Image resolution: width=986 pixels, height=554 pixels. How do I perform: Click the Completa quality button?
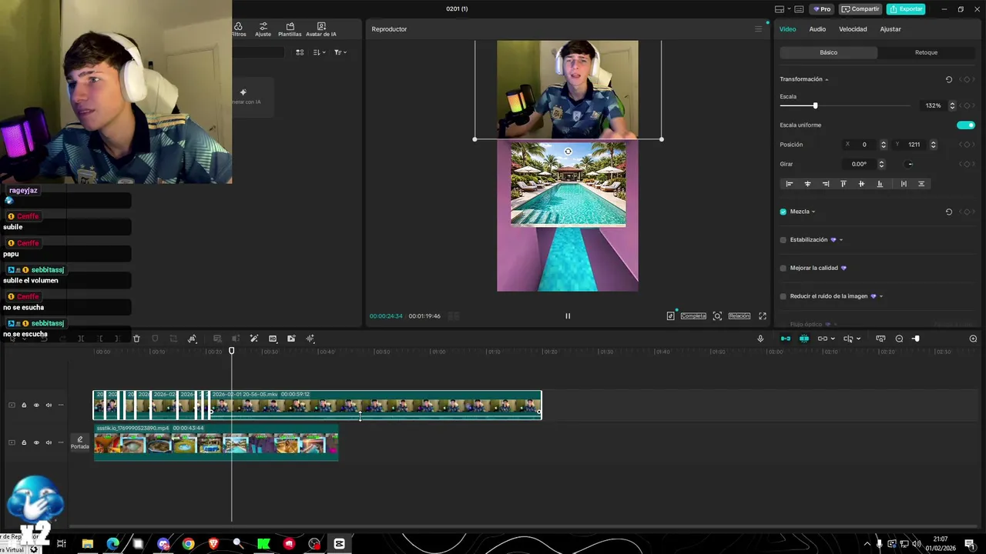[x=693, y=316]
